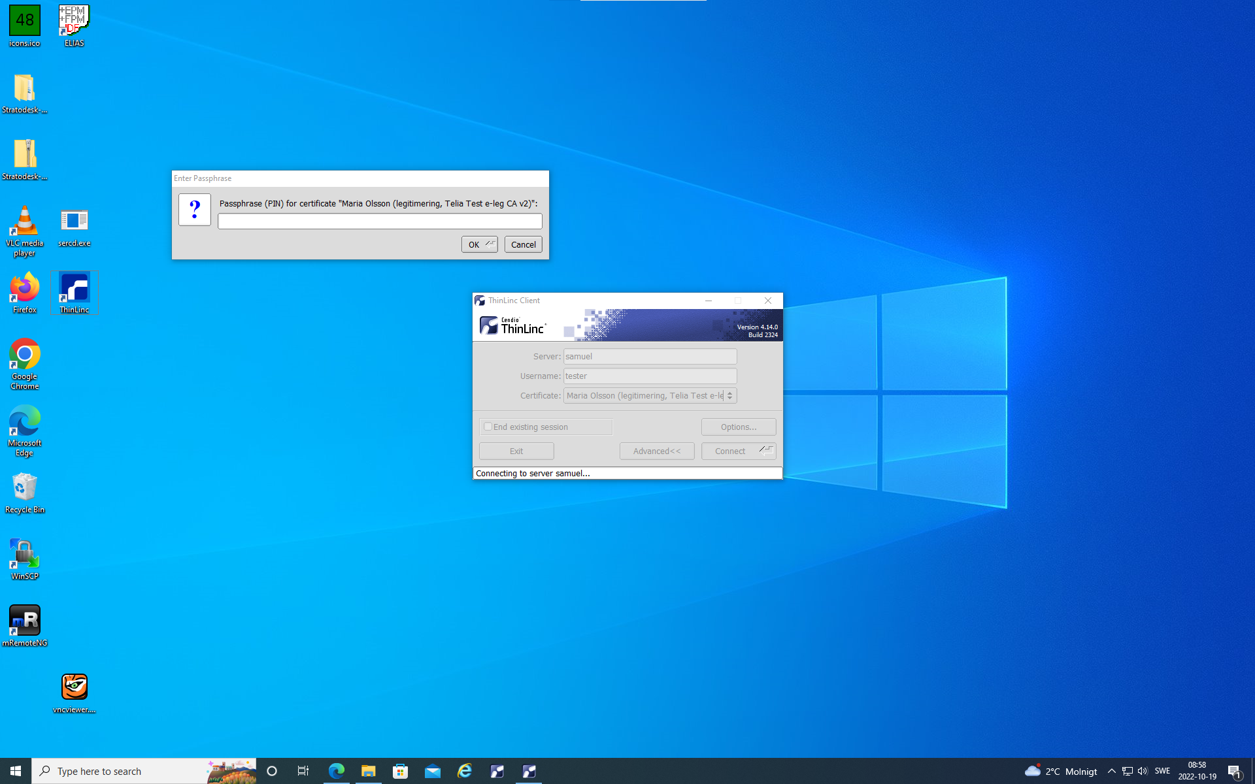Image resolution: width=1255 pixels, height=784 pixels.
Task: Open the notification center
Action: tap(1235, 771)
